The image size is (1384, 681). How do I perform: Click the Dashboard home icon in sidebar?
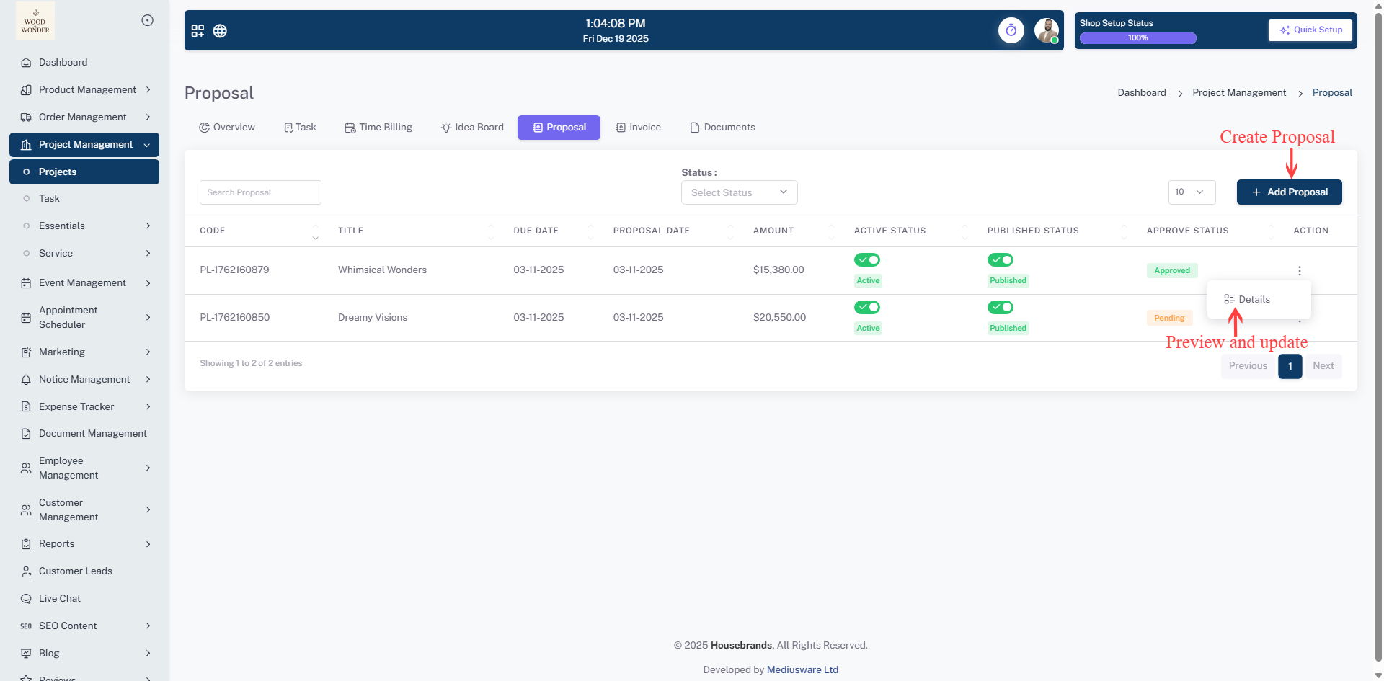tap(26, 63)
